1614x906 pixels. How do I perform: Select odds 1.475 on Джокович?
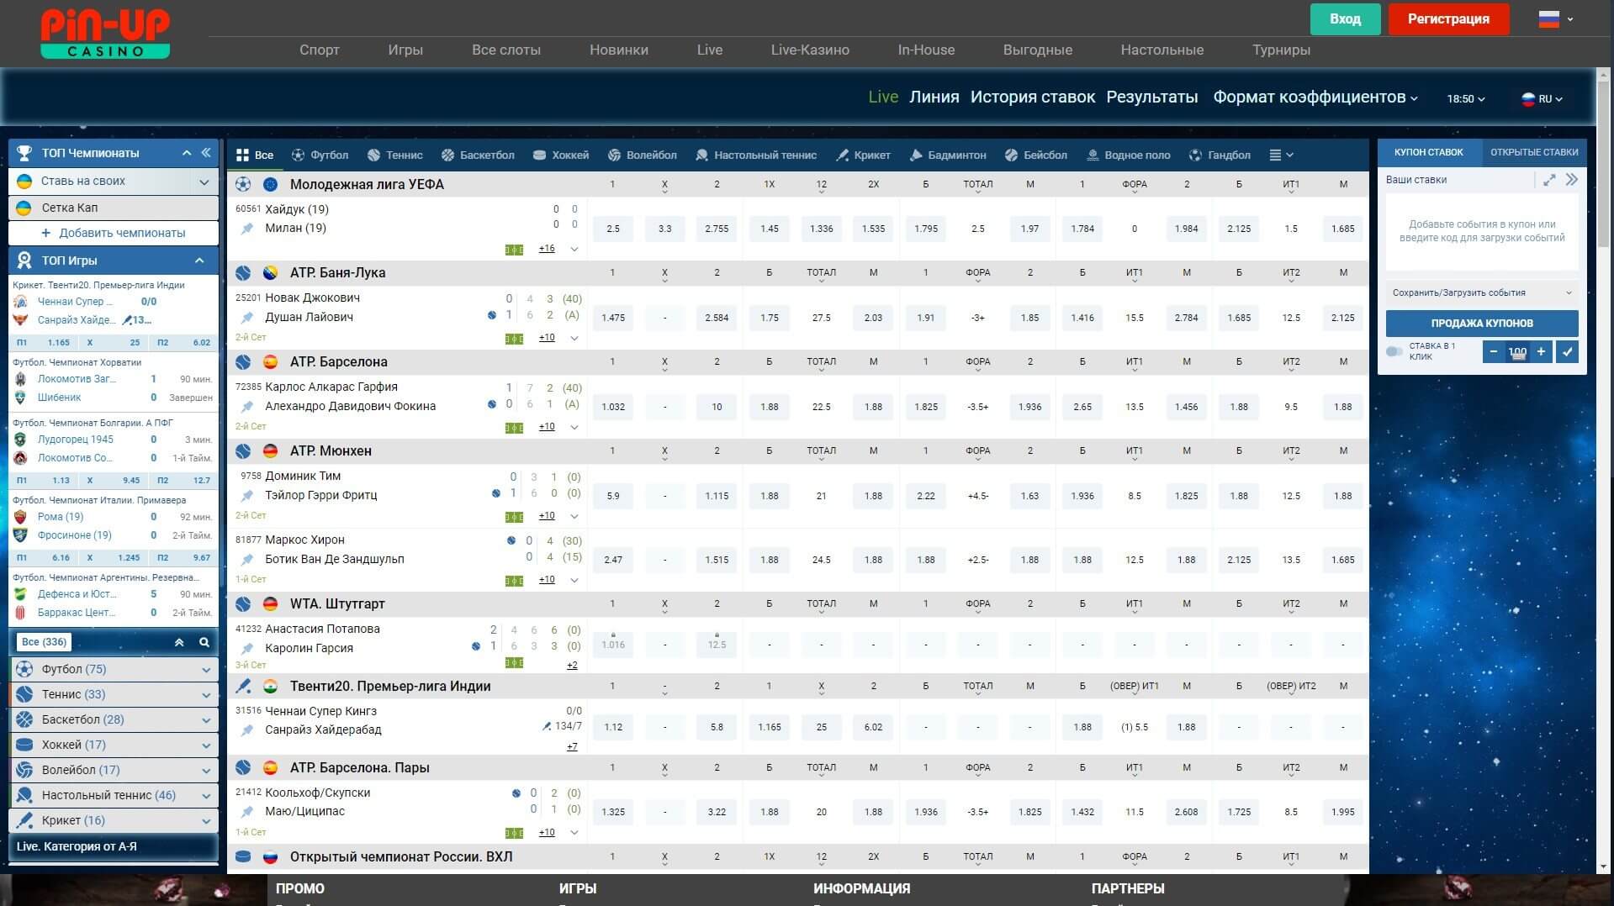pos(612,318)
